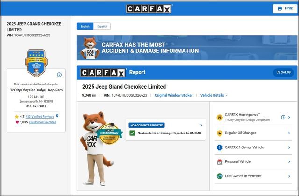
Task: Click the Car Fox mascot in the banner
Action: coord(90,48)
